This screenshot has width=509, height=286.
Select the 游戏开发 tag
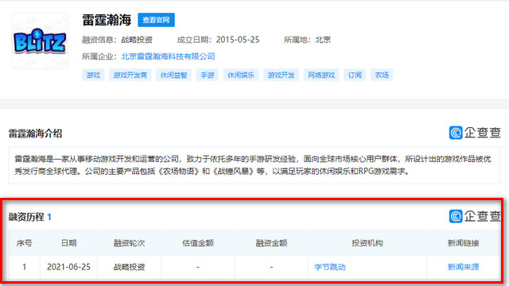281,75
